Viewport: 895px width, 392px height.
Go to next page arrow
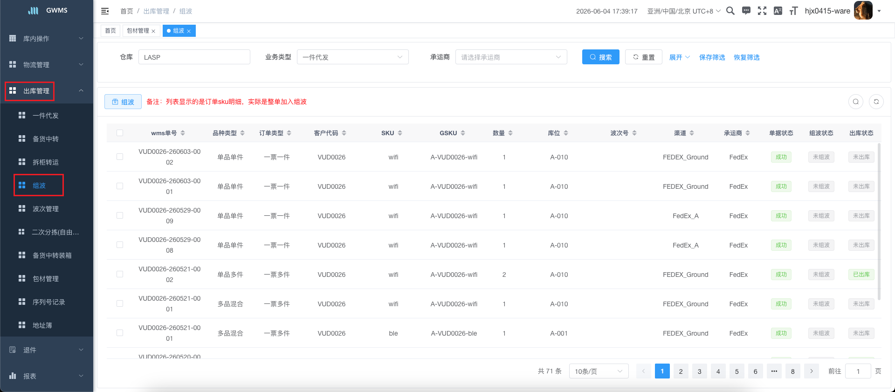click(812, 371)
